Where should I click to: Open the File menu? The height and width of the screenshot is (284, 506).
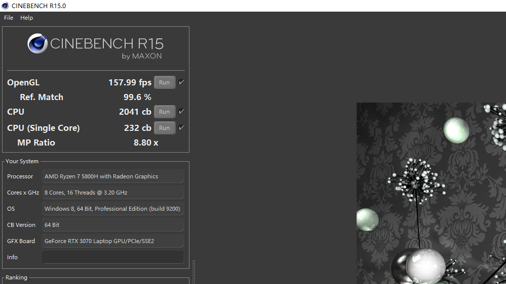click(x=9, y=18)
